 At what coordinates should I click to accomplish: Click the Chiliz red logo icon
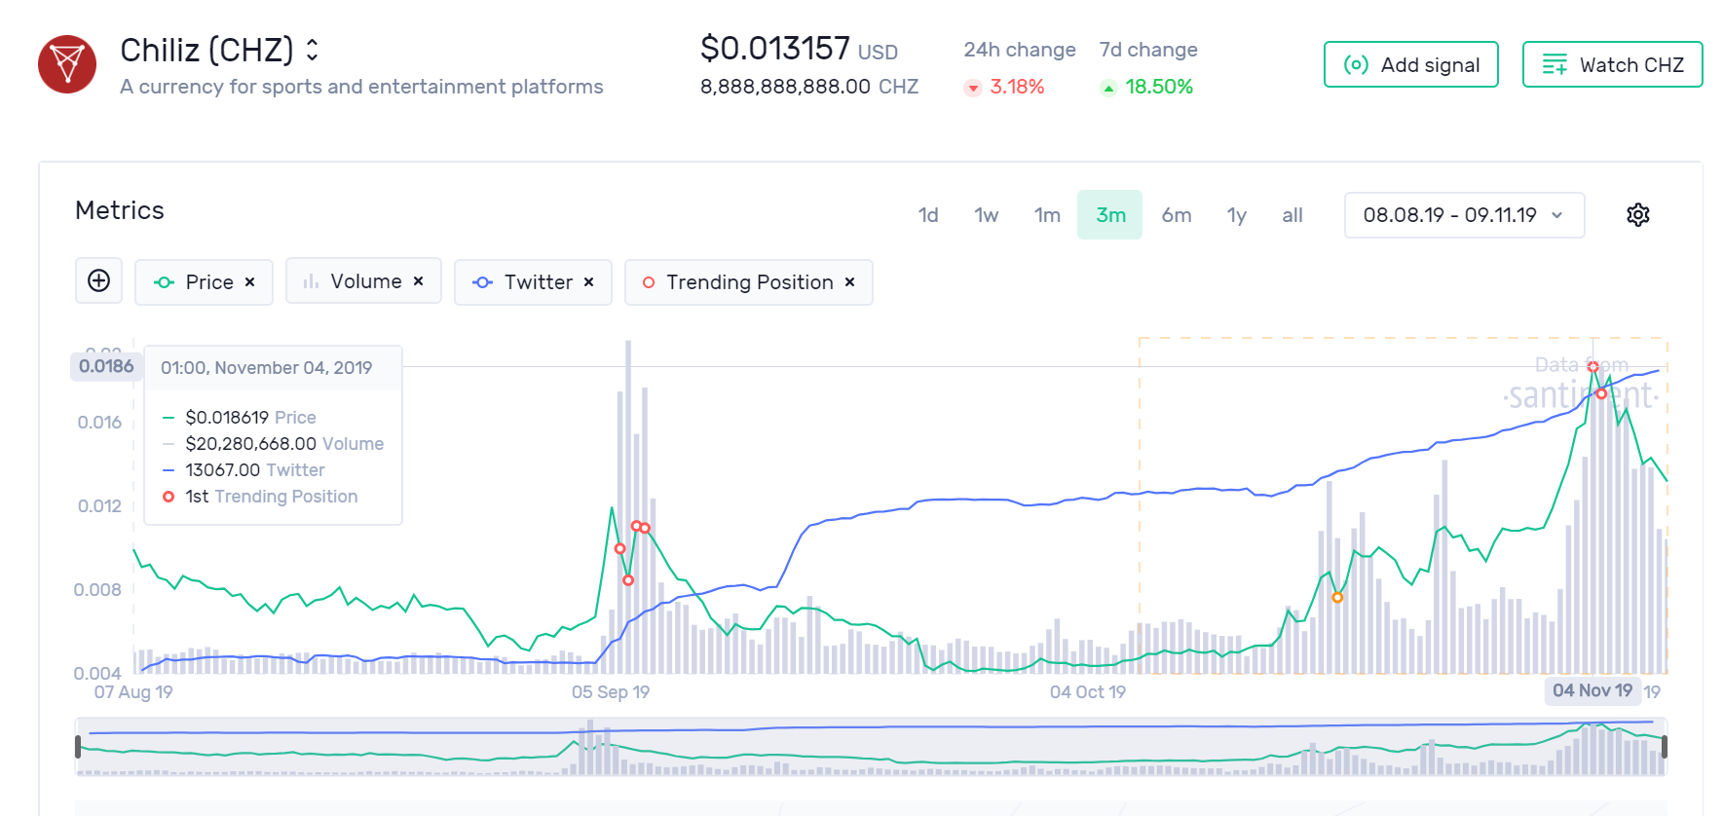(67, 64)
